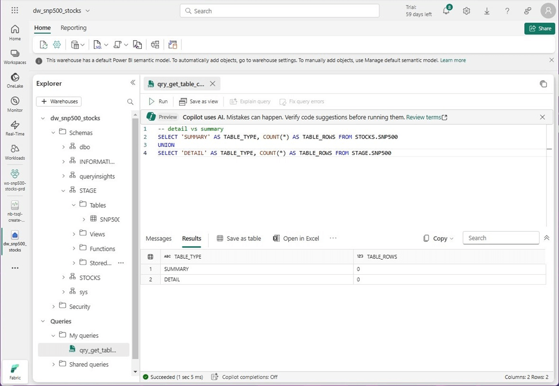Screen dimensions: 559x386
Task: Click the results Search input field
Action: 501,238
